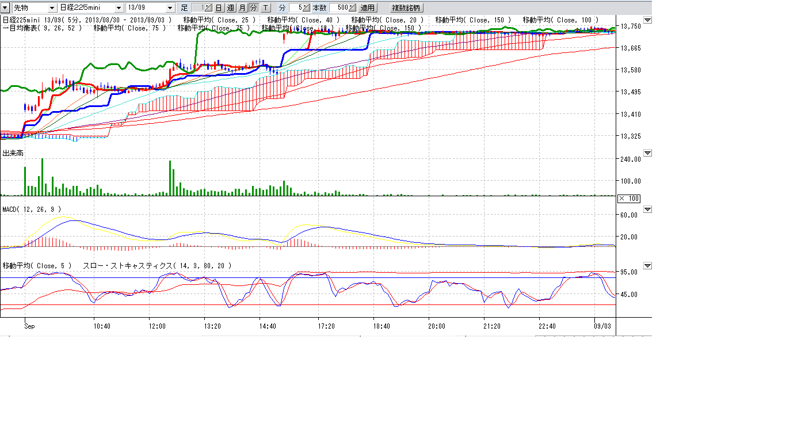The width and height of the screenshot is (786, 442).
Task: Open the price chart panel menu arrow
Action: [647, 20]
